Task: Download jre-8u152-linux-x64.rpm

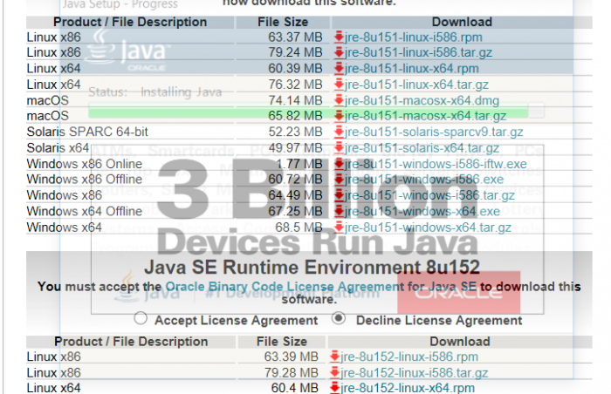Action: point(408,388)
